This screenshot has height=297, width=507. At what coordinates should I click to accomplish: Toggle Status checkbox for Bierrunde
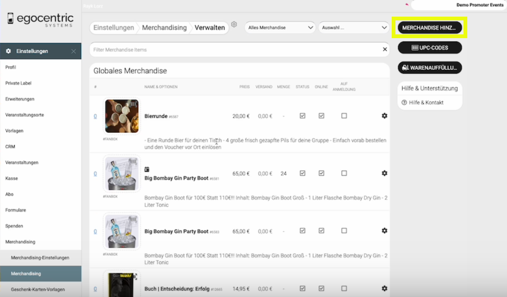click(x=302, y=116)
